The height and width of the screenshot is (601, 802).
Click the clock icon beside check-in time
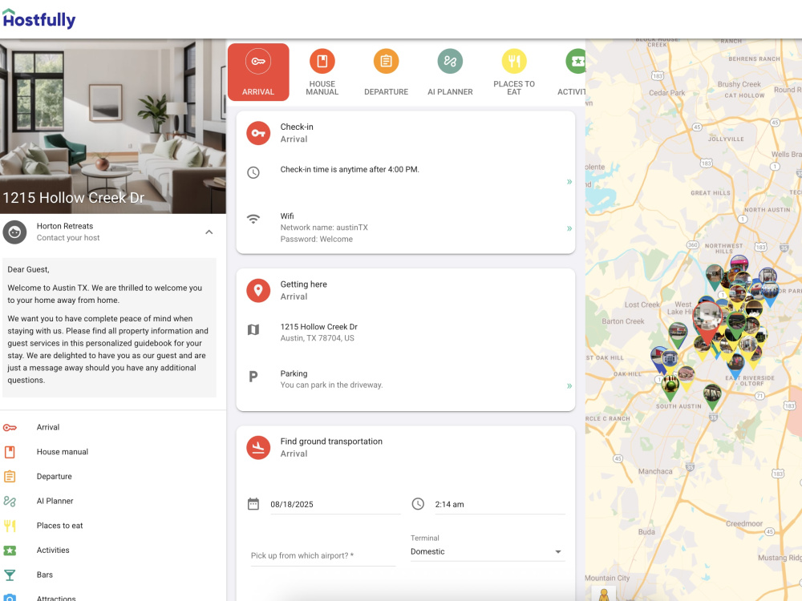click(253, 172)
